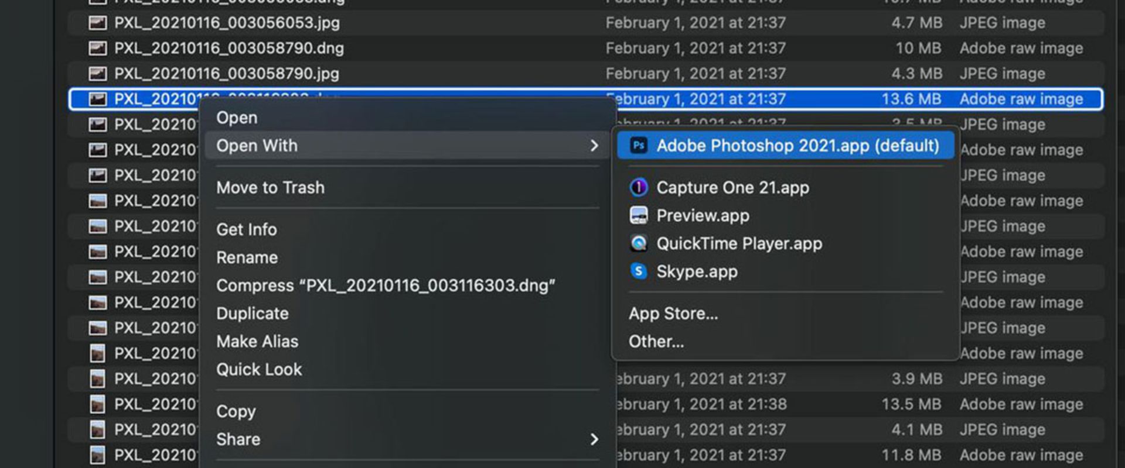
Task: Select Move to Trash
Action: [x=270, y=188]
